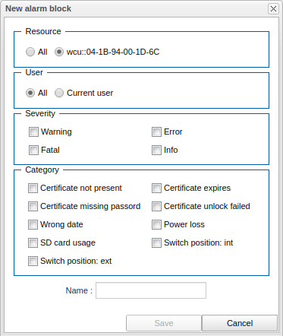Tick Switch position: int checkbox
283x336 pixels.
[x=156, y=243]
